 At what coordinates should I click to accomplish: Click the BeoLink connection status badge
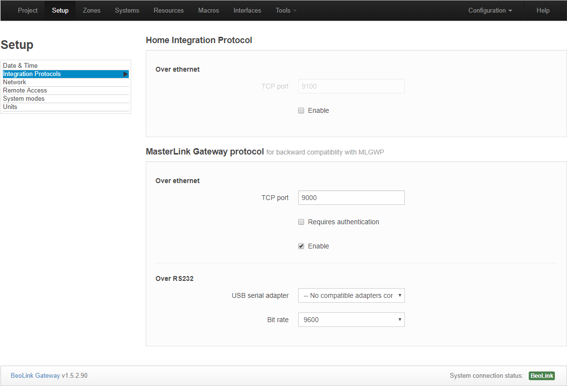(541, 376)
